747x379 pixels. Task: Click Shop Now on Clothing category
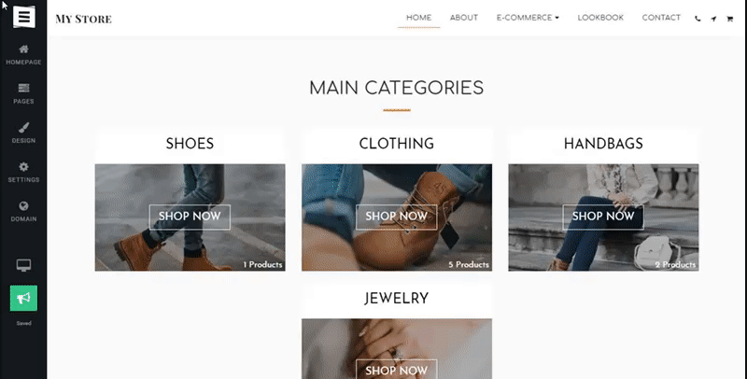tap(396, 217)
